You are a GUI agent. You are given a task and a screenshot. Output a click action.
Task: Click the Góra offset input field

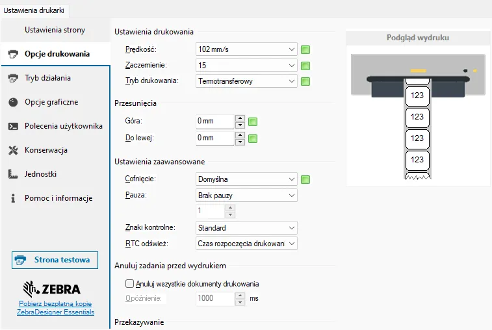214,121
